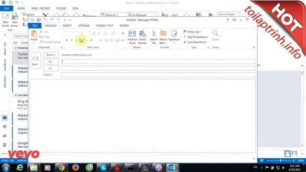Viewport: 306px width, 172px height.
Task: Open the Tags group dialog launcher
Action: (208, 47)
